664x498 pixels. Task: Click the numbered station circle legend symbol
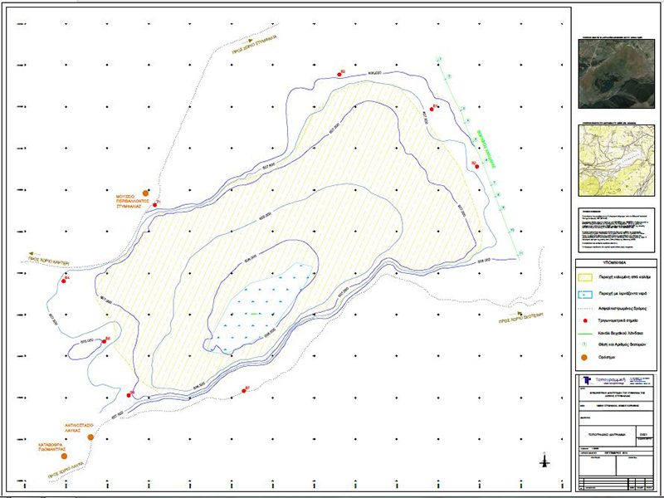[x=585, y=344]
